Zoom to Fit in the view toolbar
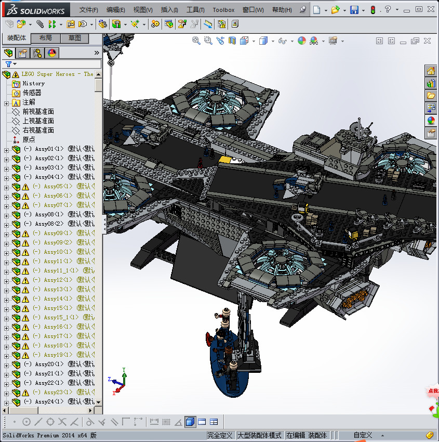 pos(196,41)
